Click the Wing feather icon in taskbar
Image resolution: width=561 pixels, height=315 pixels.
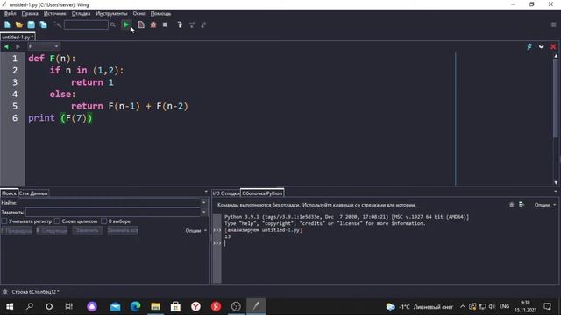pyautogui.click(x=256, y=306)
